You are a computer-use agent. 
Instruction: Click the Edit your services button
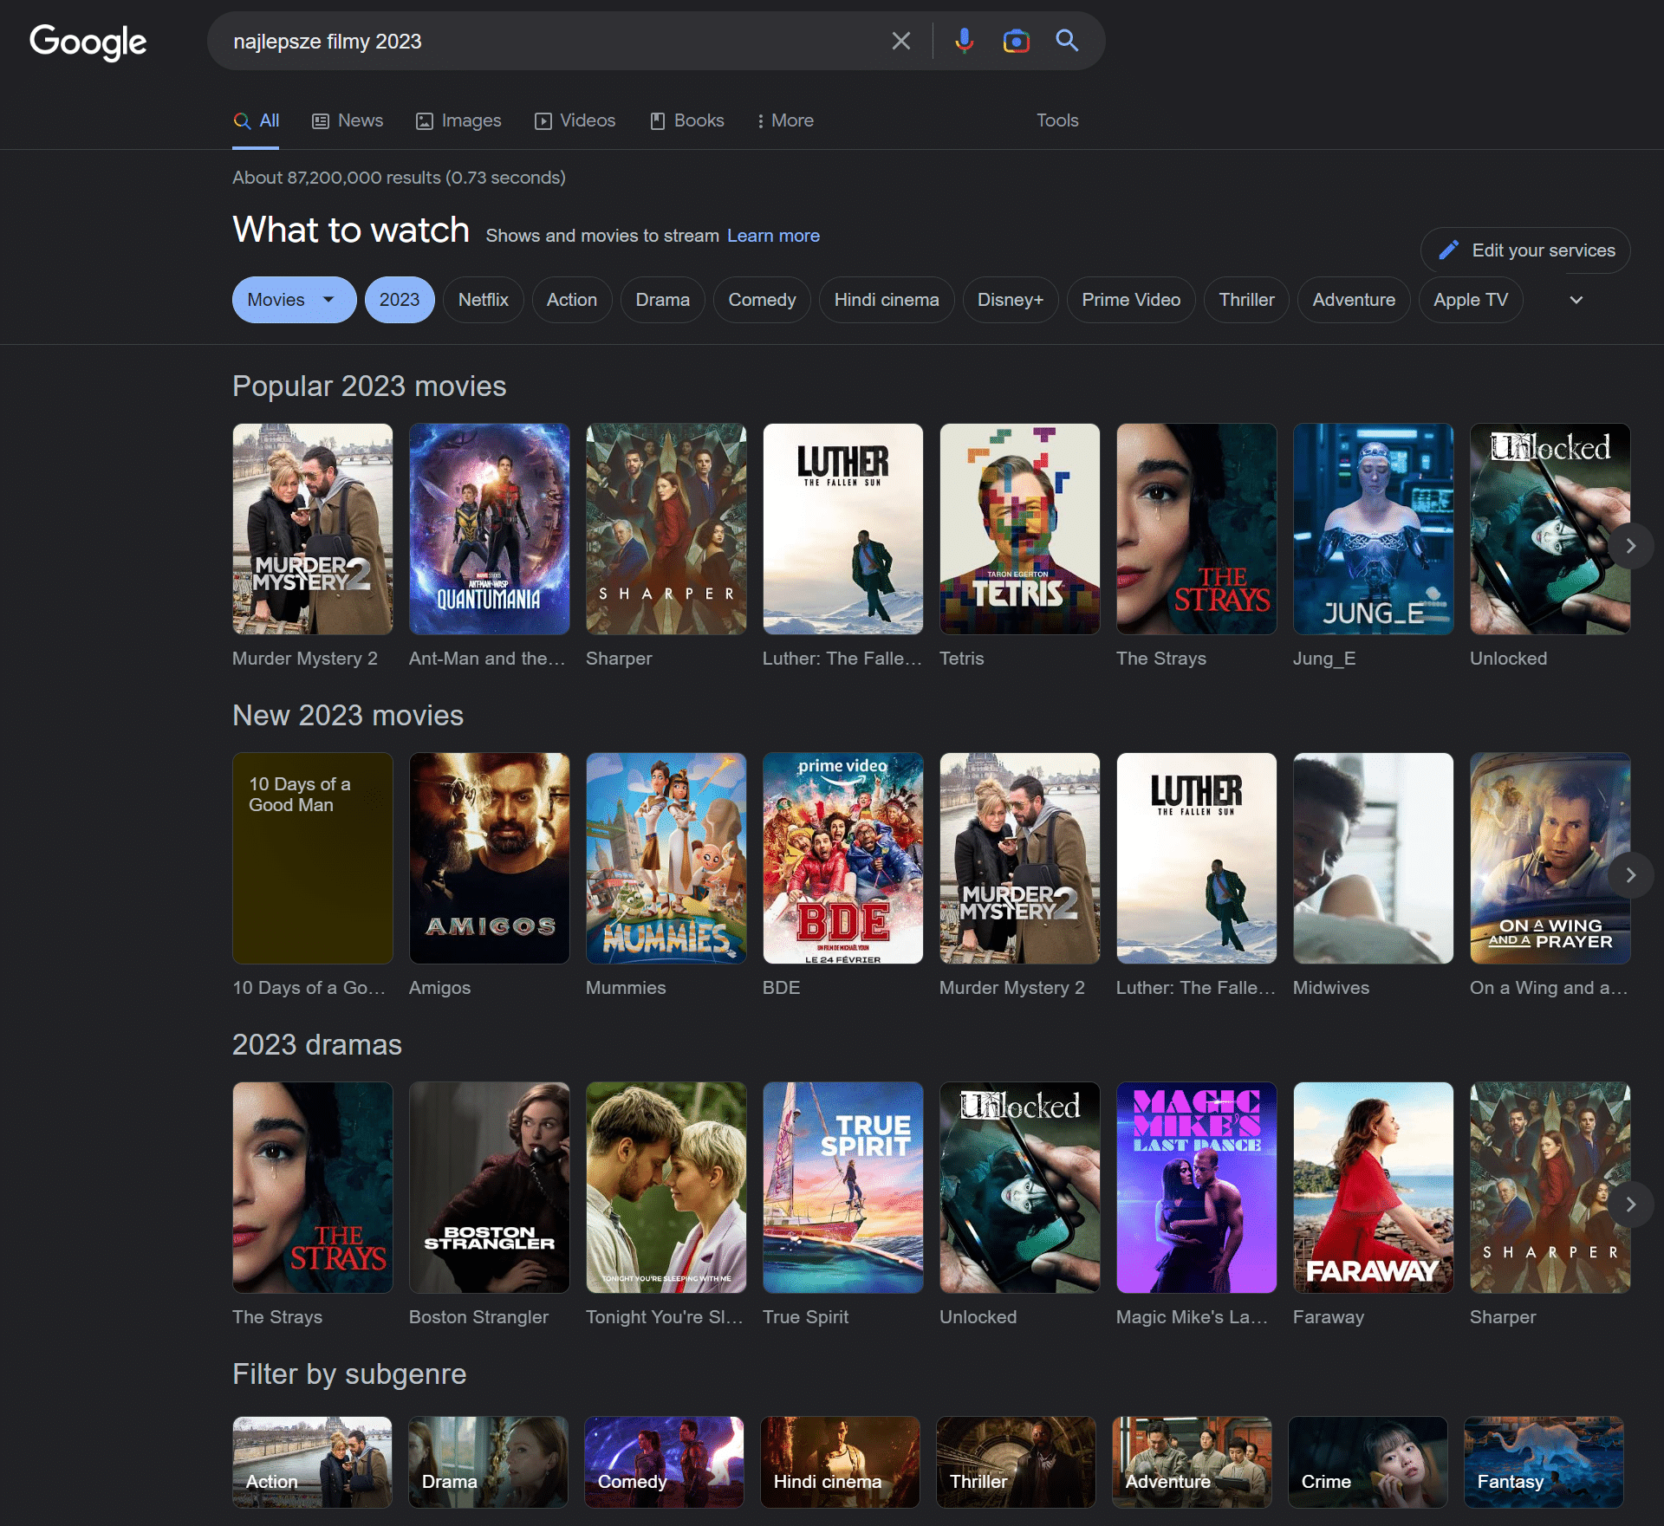click(x=1525, y=250)
